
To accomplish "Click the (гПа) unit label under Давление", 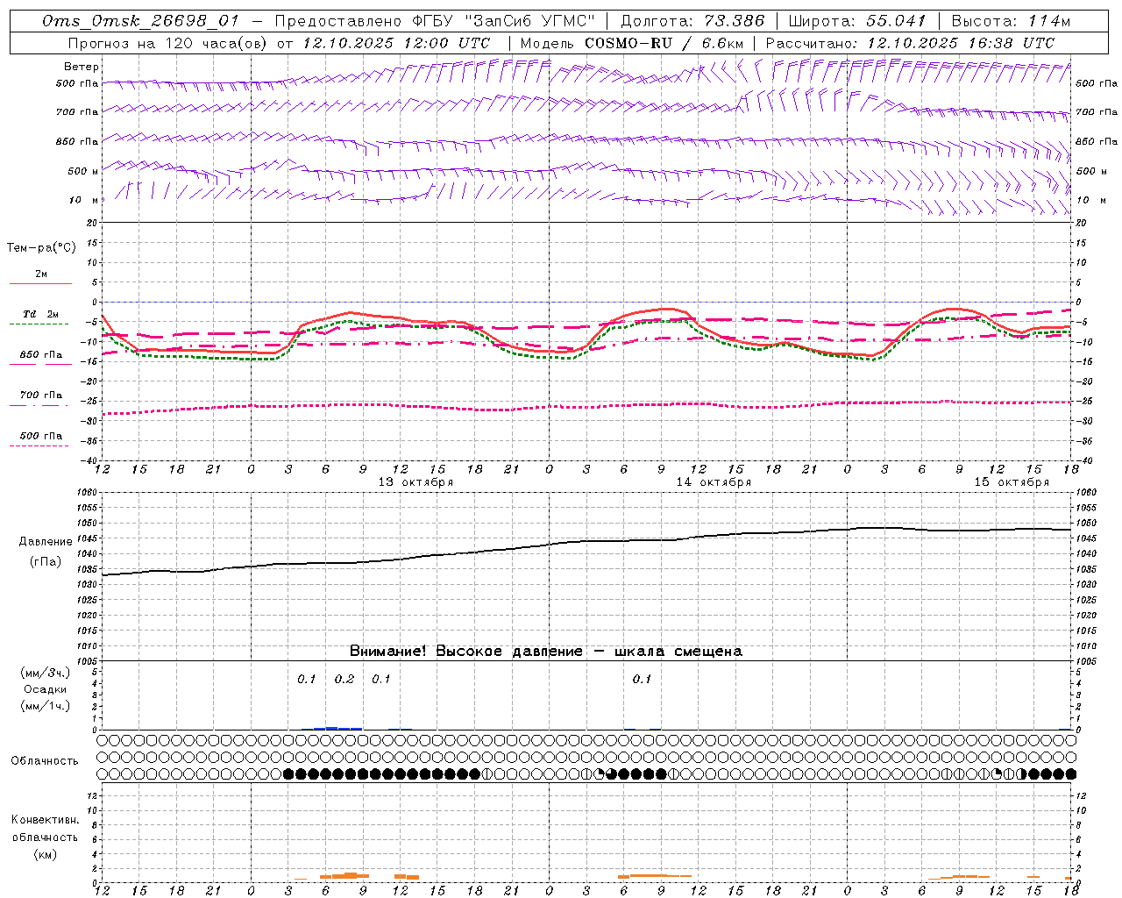I will 44,562.
